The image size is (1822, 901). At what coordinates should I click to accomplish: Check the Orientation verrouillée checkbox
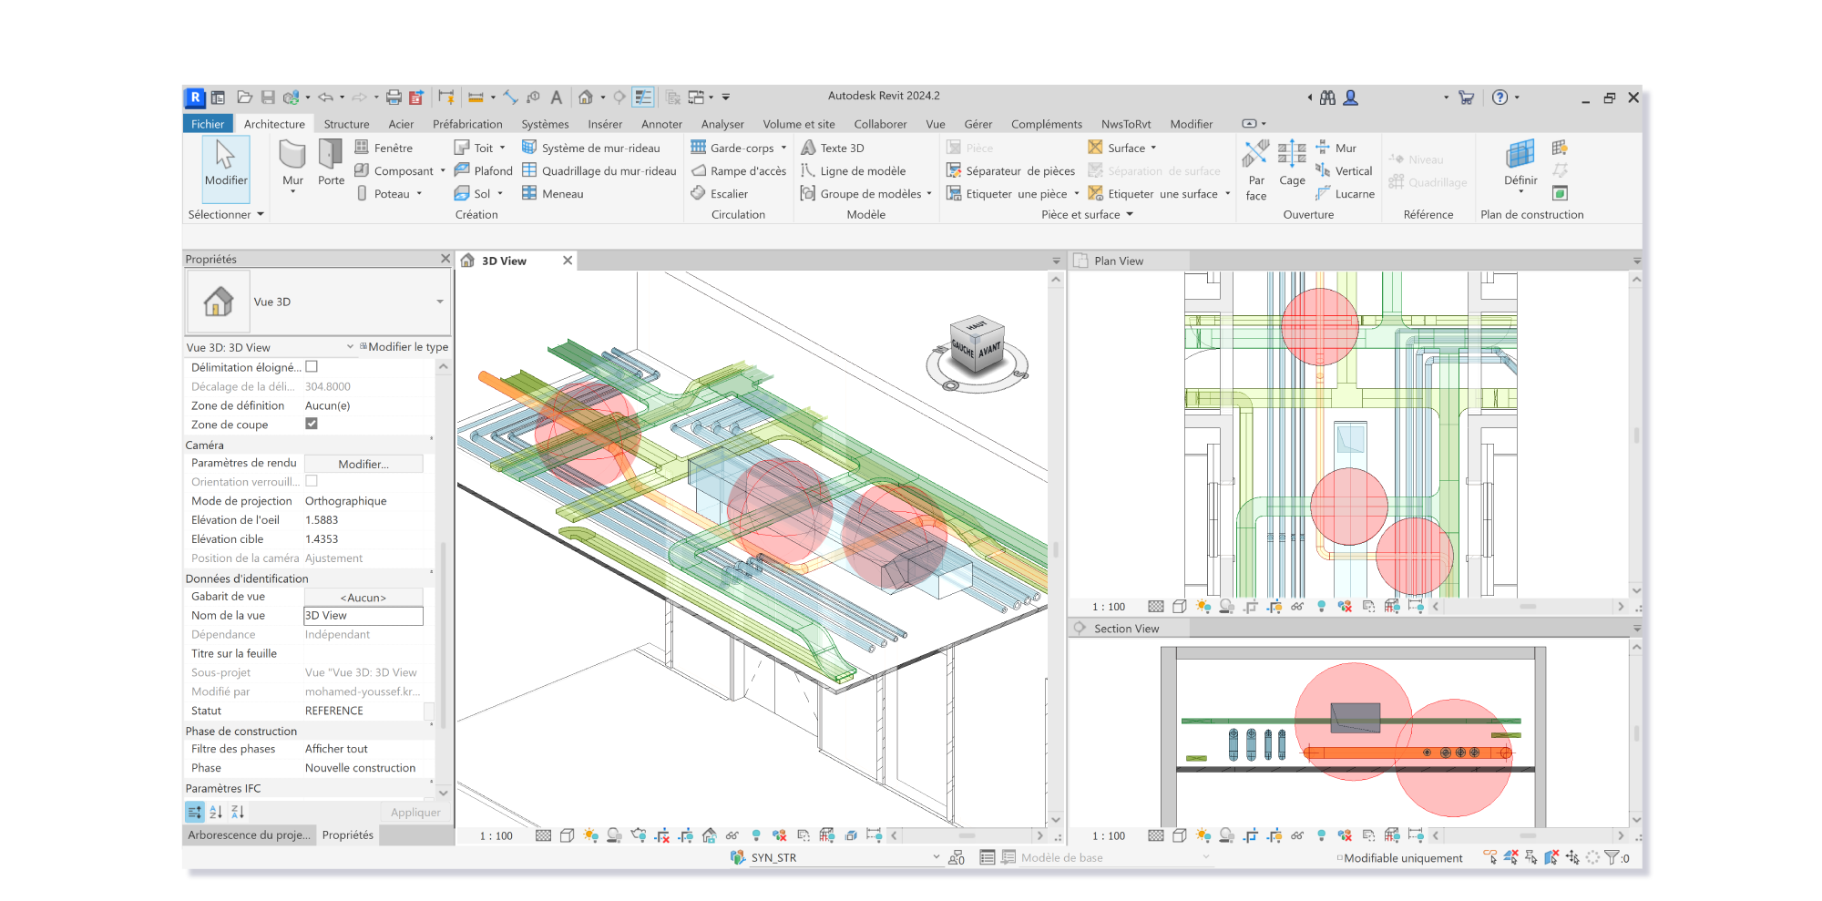click(311, 481)
